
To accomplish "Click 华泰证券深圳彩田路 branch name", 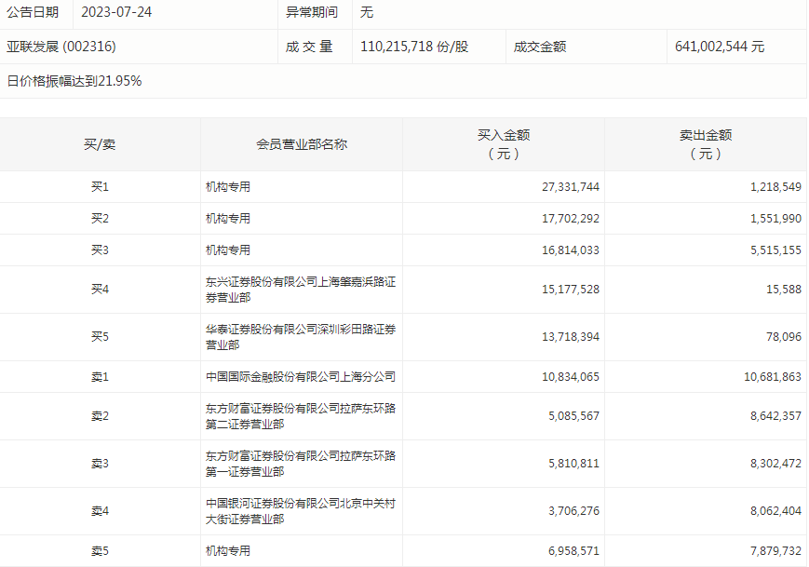I will pos(301,337).
